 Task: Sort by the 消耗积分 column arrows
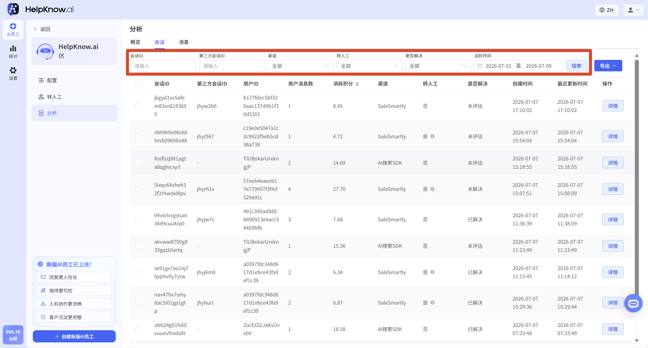coord(357,84)
